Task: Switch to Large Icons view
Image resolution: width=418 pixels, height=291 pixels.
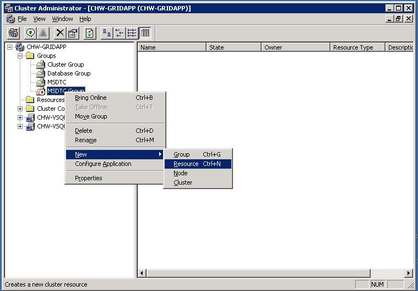Action: [x=107, y=33]
